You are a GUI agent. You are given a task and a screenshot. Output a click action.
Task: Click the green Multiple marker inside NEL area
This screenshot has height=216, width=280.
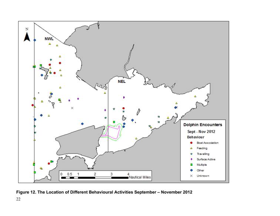114,122
